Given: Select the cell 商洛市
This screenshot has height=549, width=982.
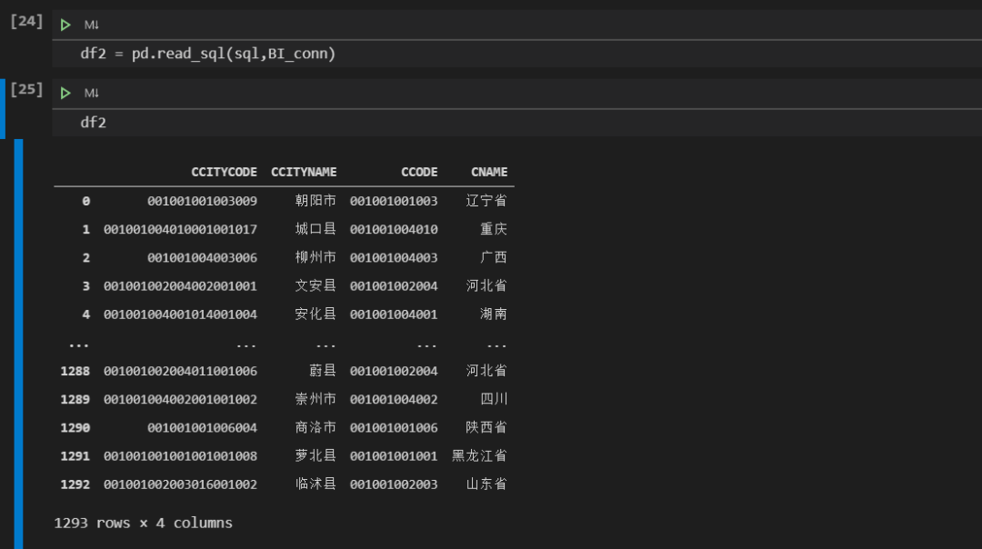Looking at the screenshot, I should tap(316, 427).
